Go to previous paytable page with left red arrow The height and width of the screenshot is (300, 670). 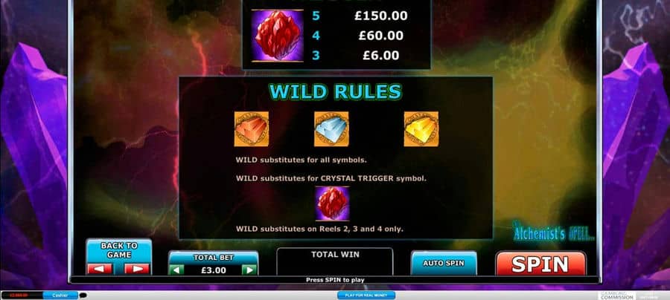[100, 269]
